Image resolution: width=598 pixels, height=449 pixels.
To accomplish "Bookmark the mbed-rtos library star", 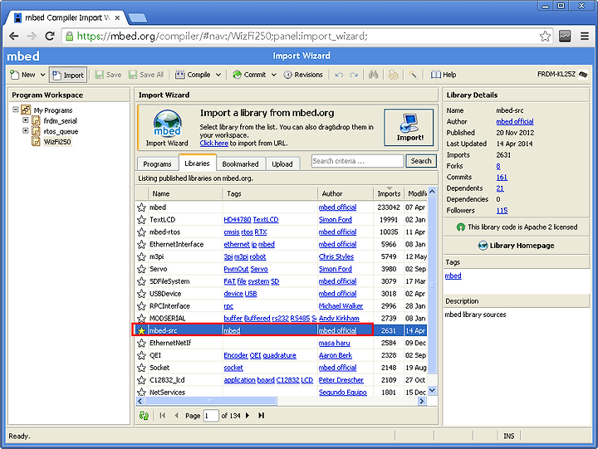I will coord(141,232).
